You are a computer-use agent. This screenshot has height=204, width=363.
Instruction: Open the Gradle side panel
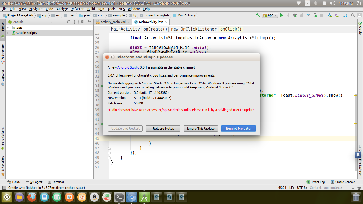[360, 28]
